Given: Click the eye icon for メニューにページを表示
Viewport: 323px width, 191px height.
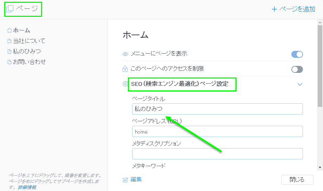Looking at the screenshot, I should click(x=125, y=54).
